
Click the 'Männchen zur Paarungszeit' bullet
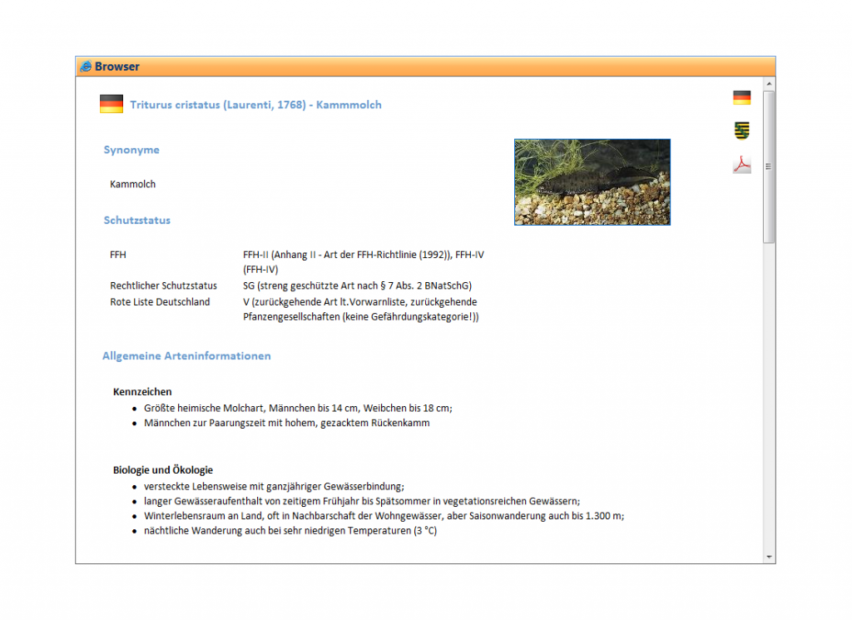click(x=287, y=423)
